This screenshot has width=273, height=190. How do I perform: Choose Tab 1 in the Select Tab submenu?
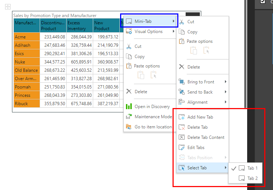click(252, 168)
